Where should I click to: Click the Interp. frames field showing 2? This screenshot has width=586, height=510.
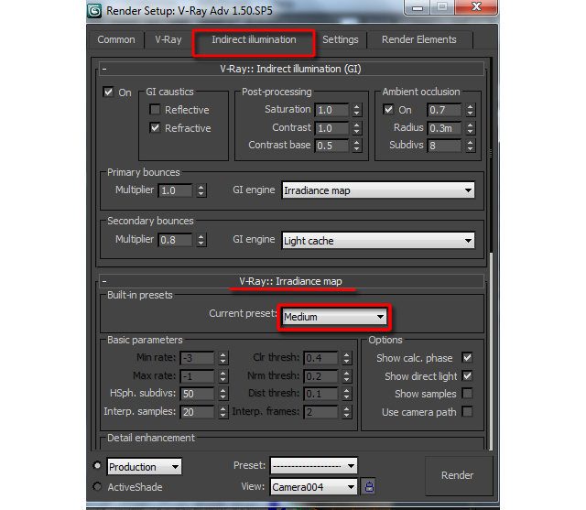click(321, 412)
